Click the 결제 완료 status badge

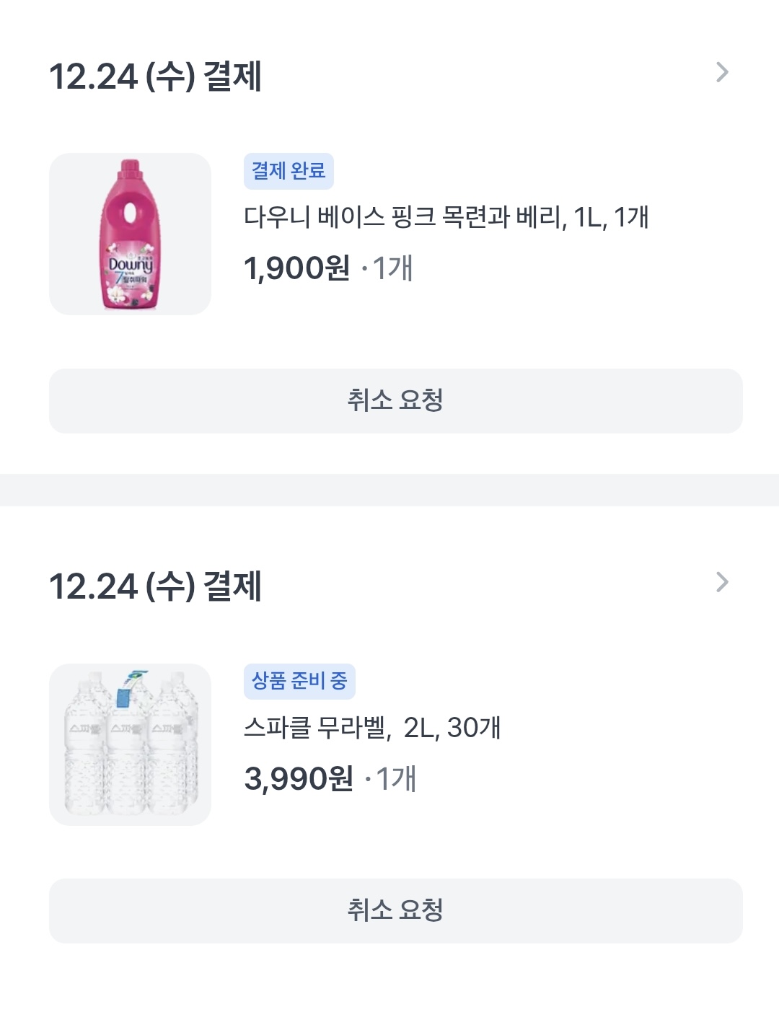click(x=289, y=171)
